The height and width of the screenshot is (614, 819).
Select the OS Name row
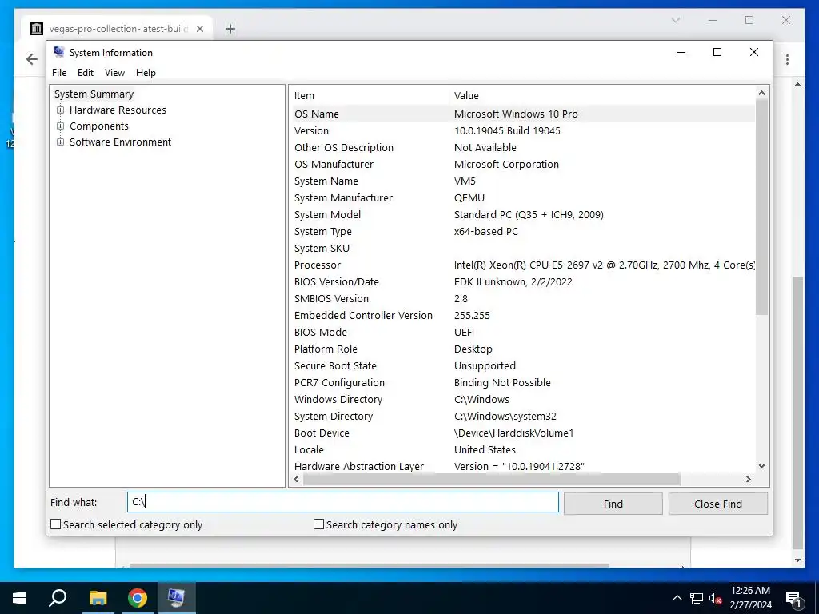pos(522,114)
